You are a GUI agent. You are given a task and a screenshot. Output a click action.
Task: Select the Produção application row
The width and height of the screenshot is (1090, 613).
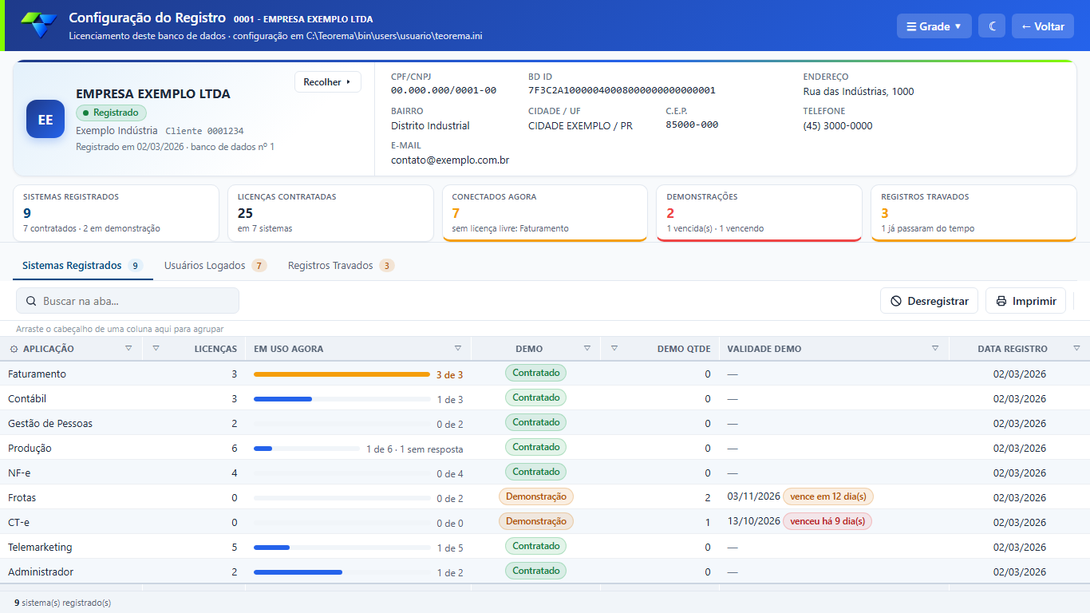coord(545,448)
